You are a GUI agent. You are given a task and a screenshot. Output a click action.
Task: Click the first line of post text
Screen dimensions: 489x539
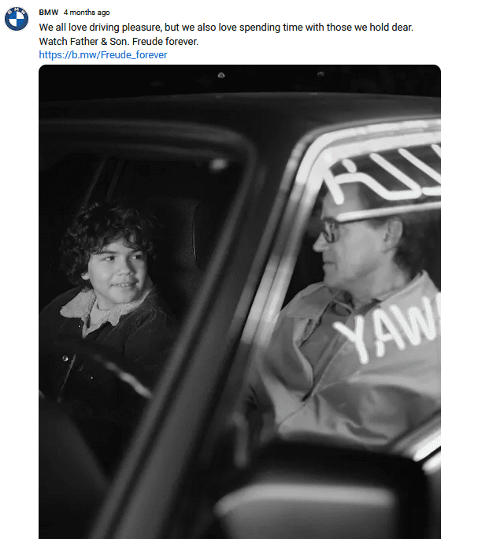[x=226, y=28]
